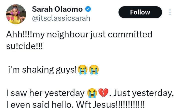The width and height of the screenshot is (180, 112).
Task: Click the second crying emoji after "guys!"
Action: click(93, 70)
